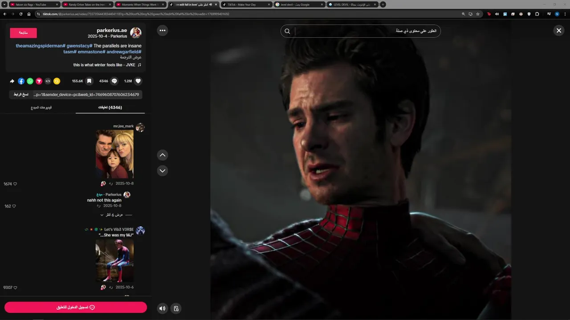Switch to the comments (4346) tab
The width and height of the screenshot is (570, 320).
(110, 108)
